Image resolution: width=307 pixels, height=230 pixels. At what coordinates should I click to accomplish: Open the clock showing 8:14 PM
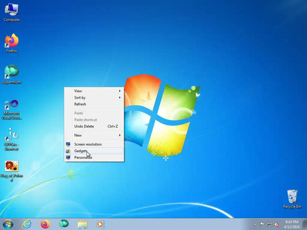[292, 224]
